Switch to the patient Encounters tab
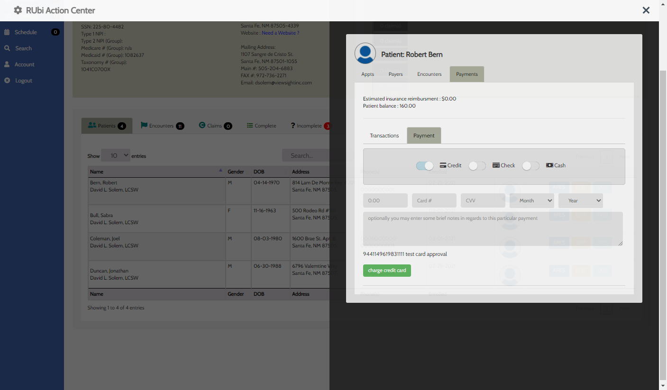The width and height of the screenshot is (667, 390). pyautogui.click(x=429, y=74)
